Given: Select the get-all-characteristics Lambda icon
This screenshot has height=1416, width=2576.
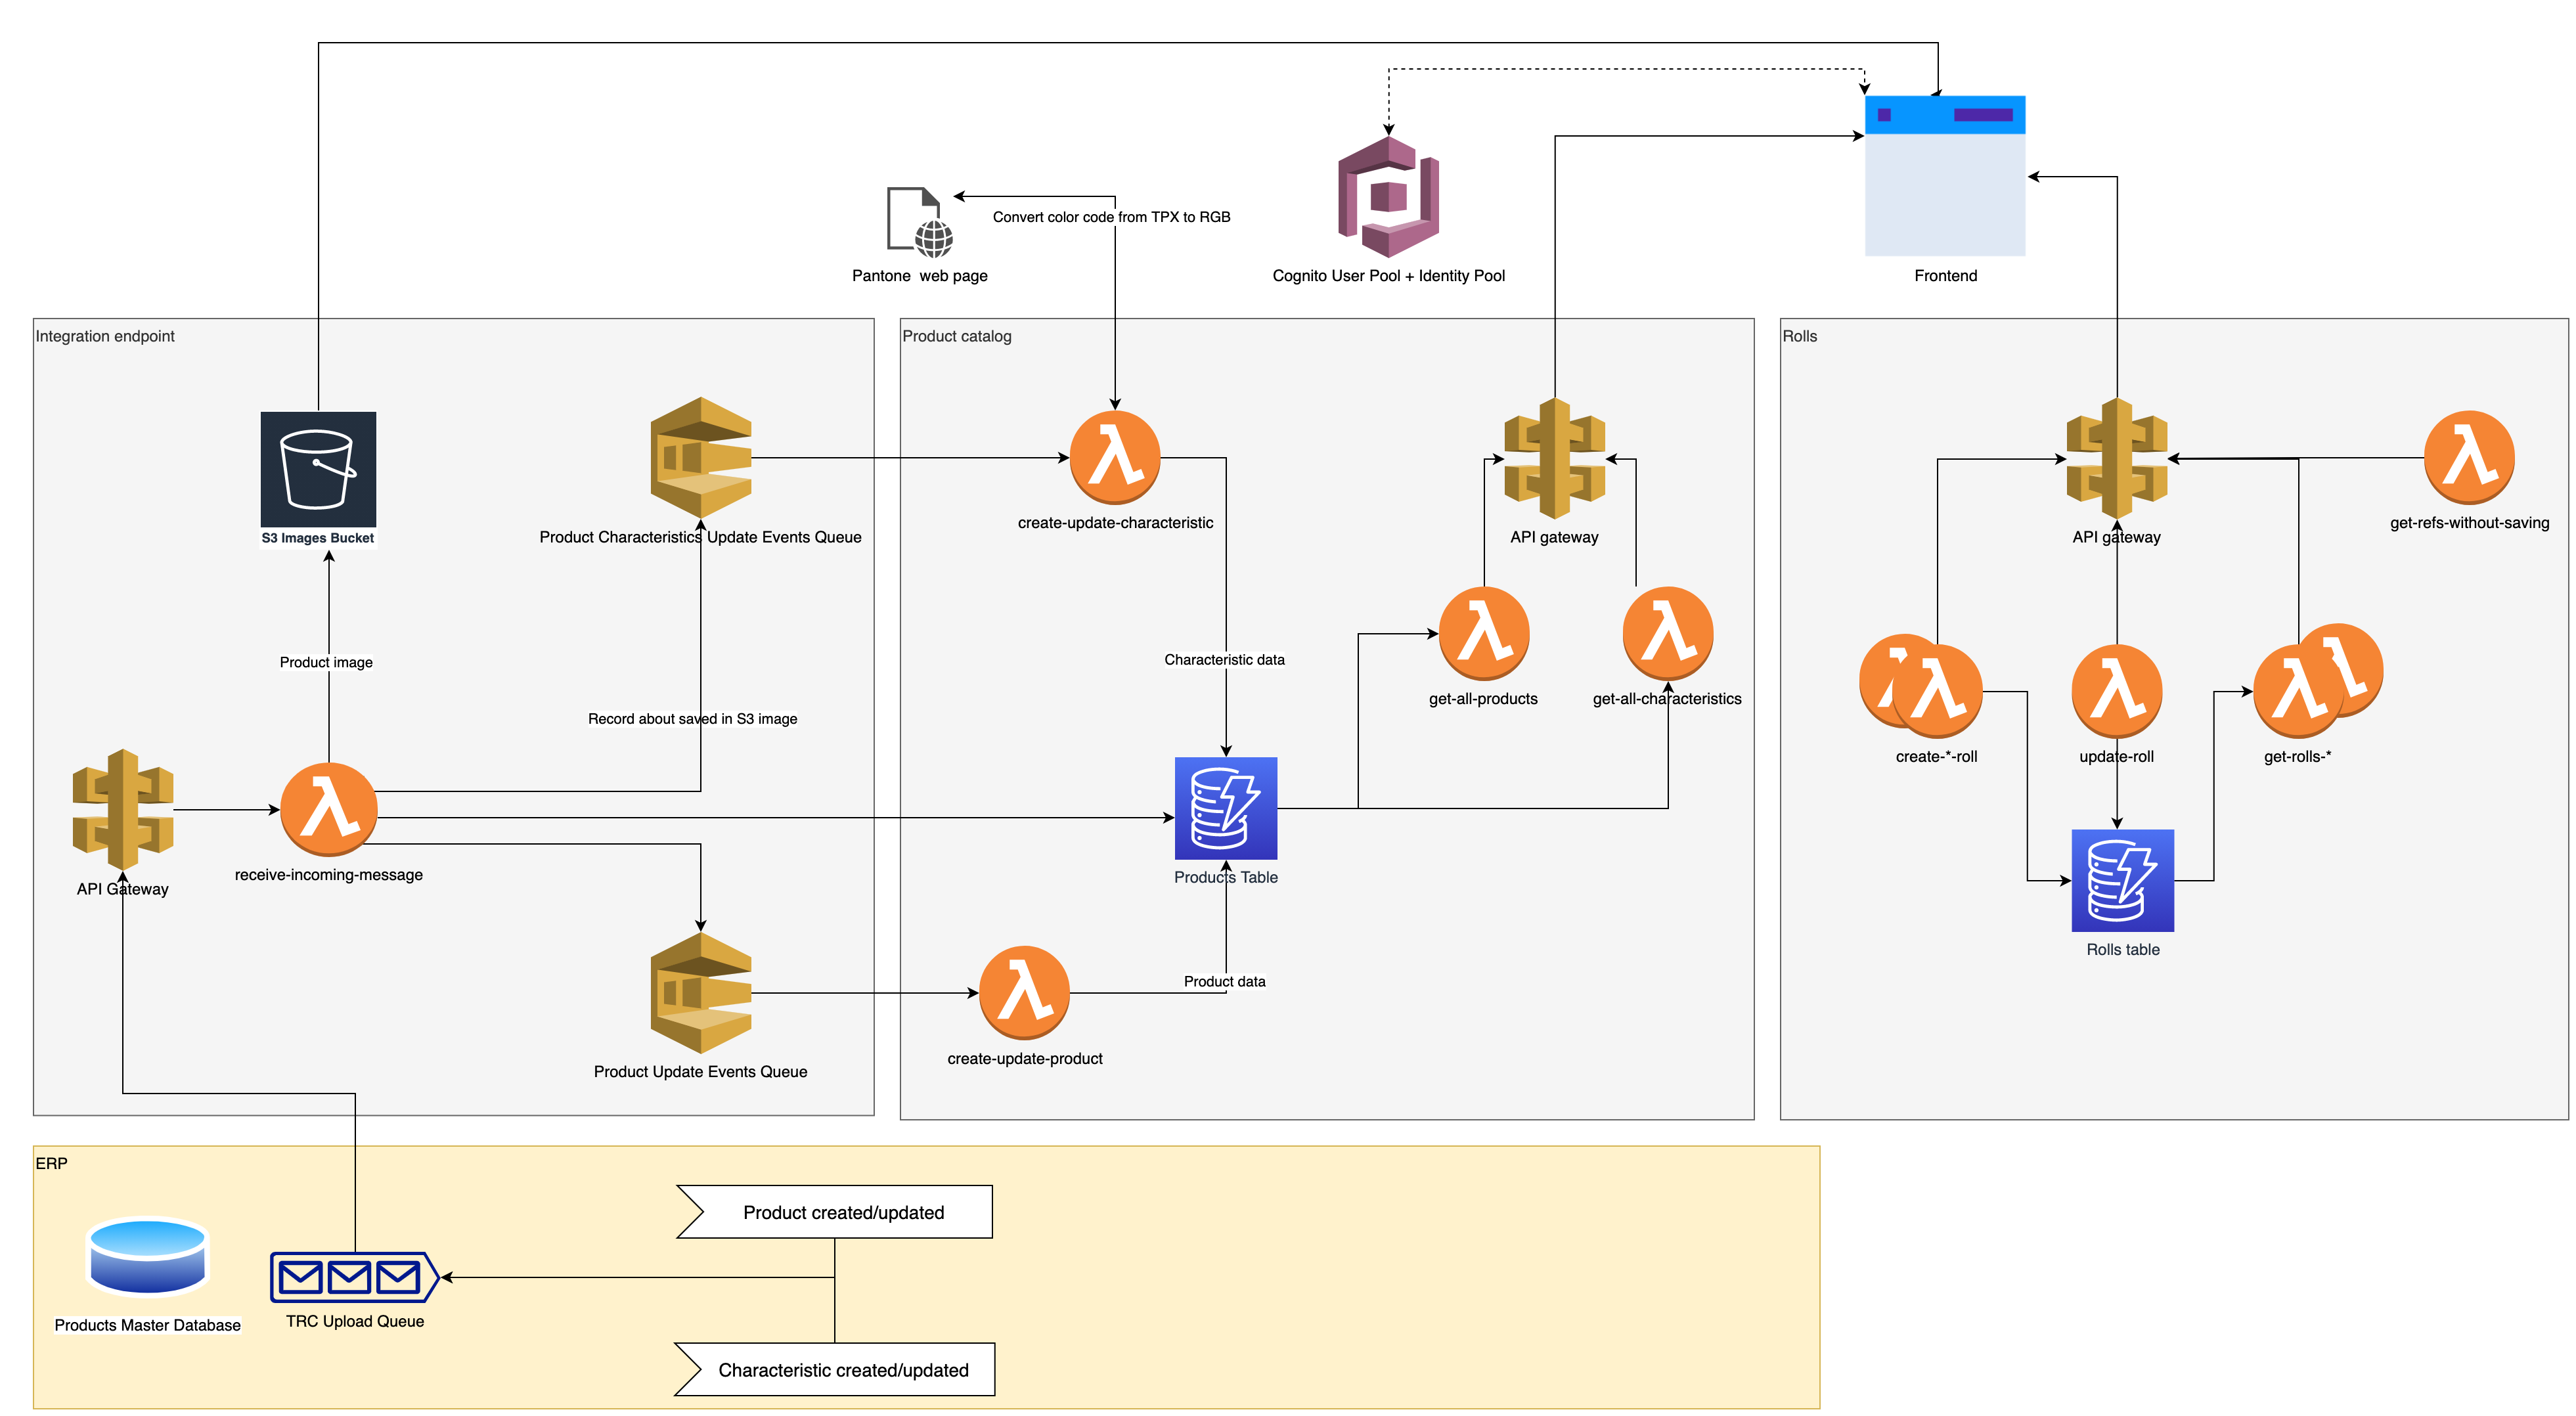Looking at the screenshot, I should point(1668,633).
